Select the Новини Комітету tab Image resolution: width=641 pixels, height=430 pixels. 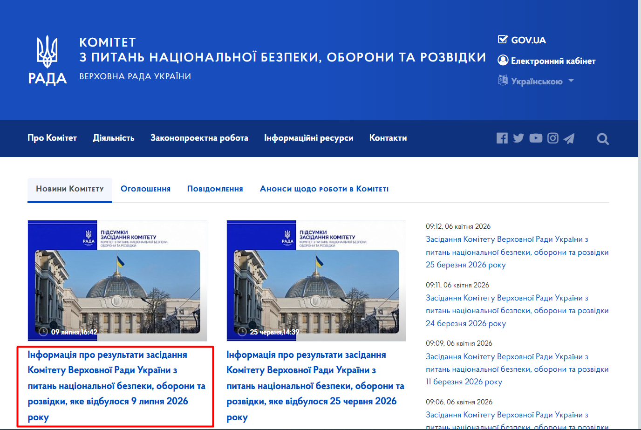pyautogui.click(x=70, y=189)
